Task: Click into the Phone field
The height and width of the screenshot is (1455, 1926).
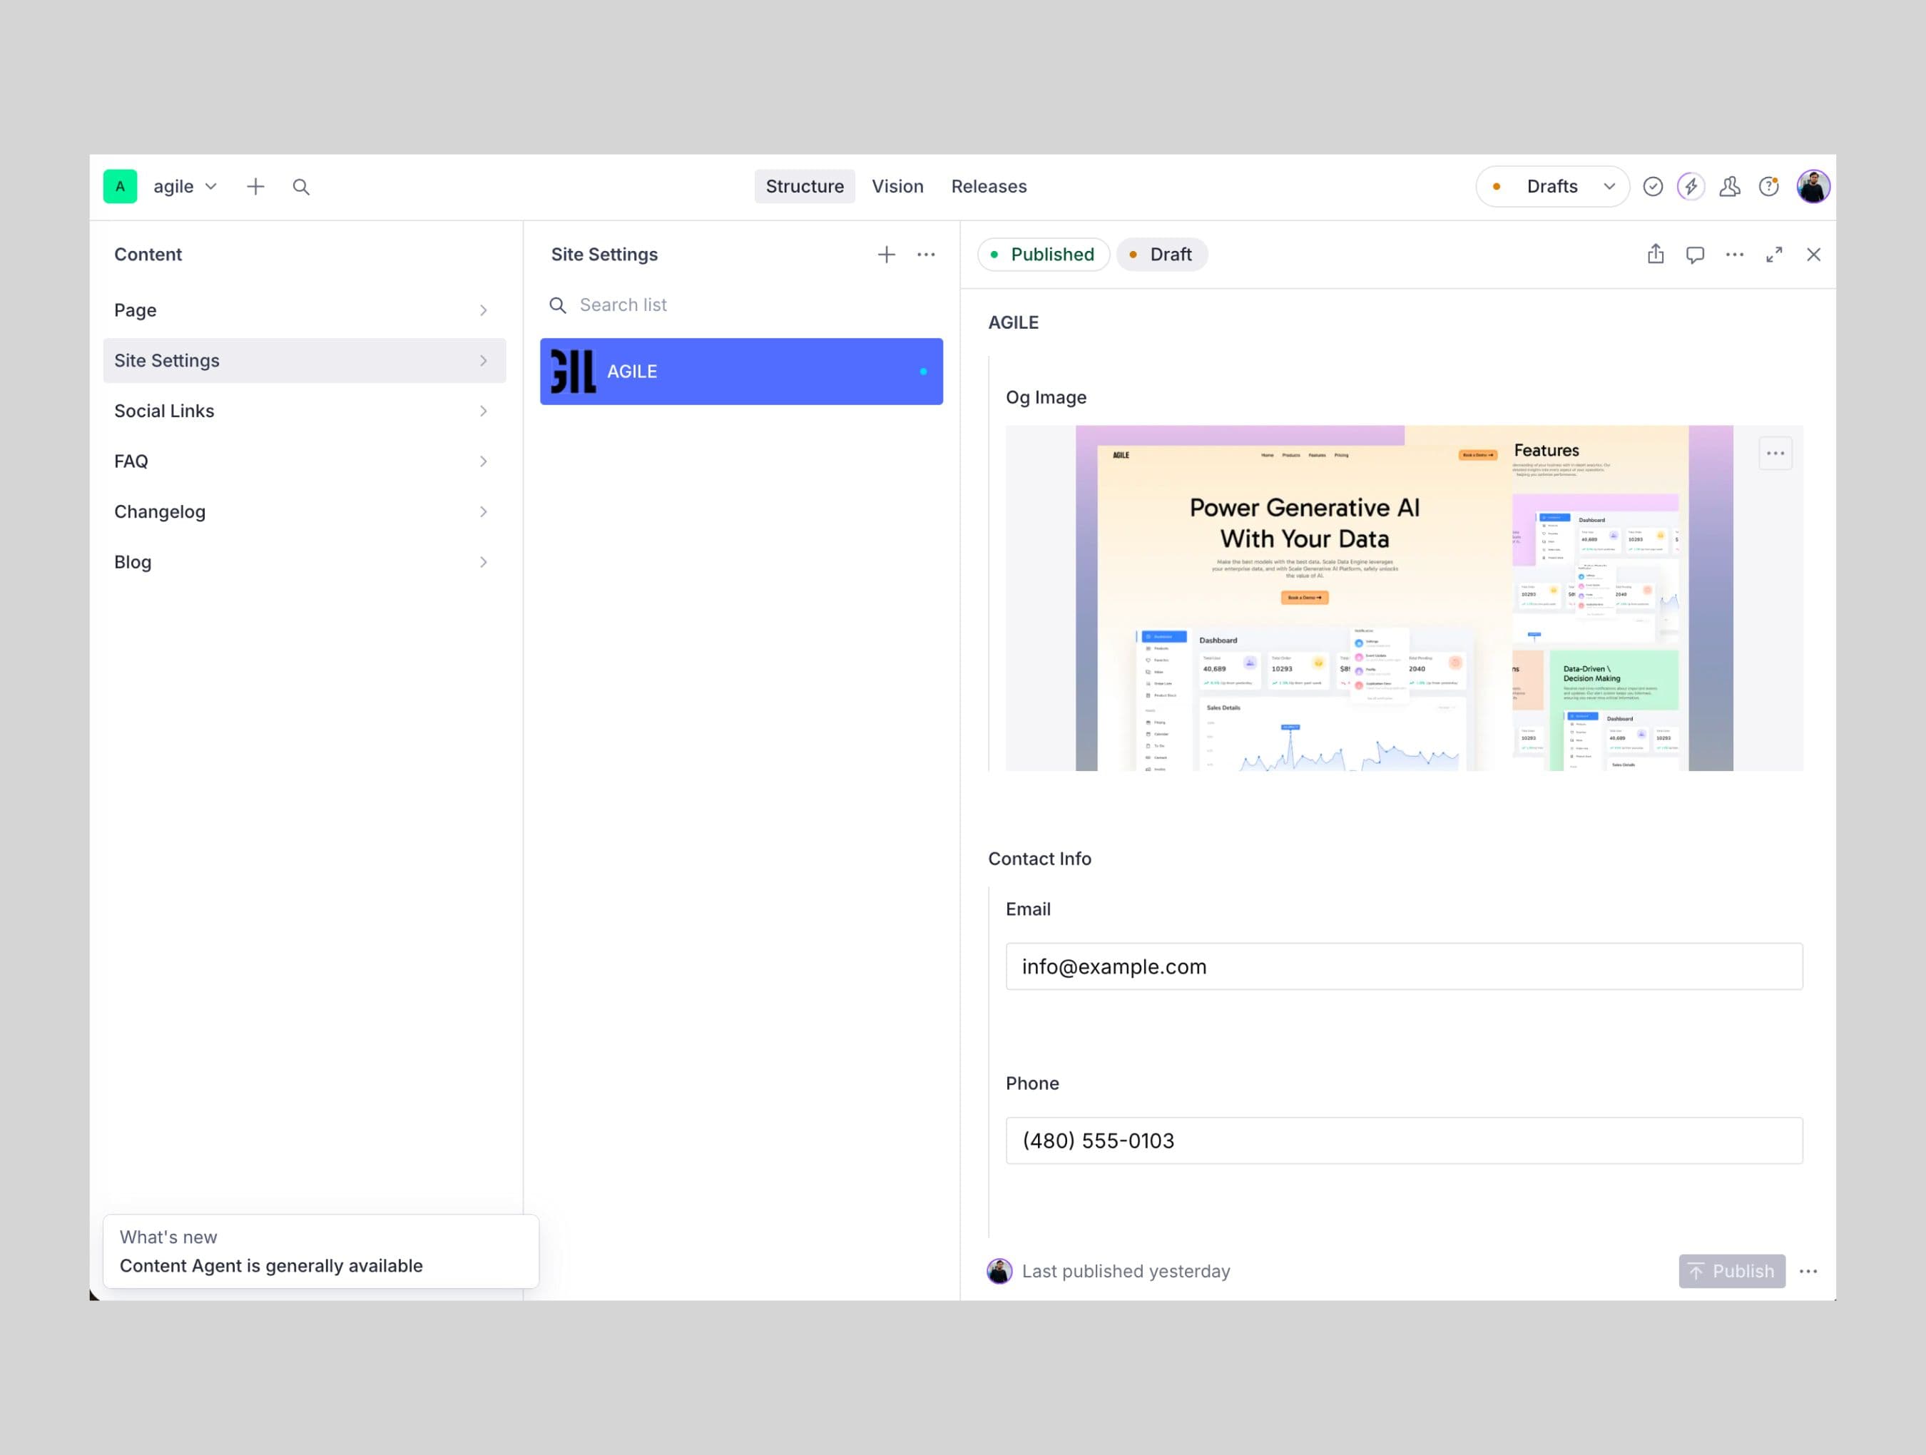Action: pyautogui.click(x=1404, y=1140)
